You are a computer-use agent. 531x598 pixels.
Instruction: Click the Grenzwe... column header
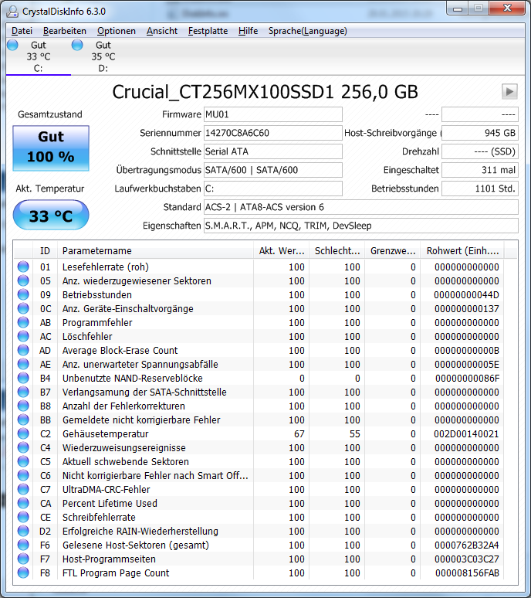pyautogui.click(x=393, y=250)
